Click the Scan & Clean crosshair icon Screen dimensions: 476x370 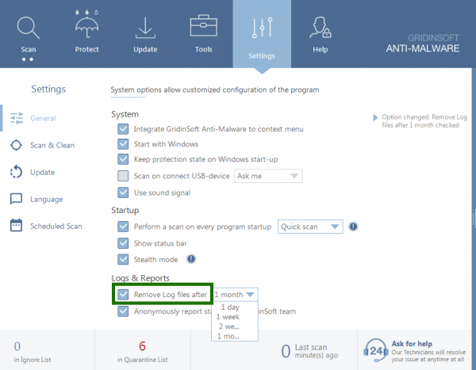pos(16,145)
